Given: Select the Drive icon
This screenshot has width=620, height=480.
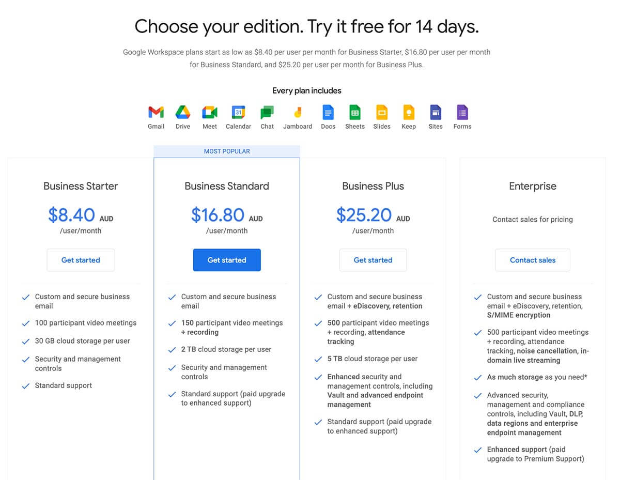Looking at the screenshot, I should click(182, 112).
